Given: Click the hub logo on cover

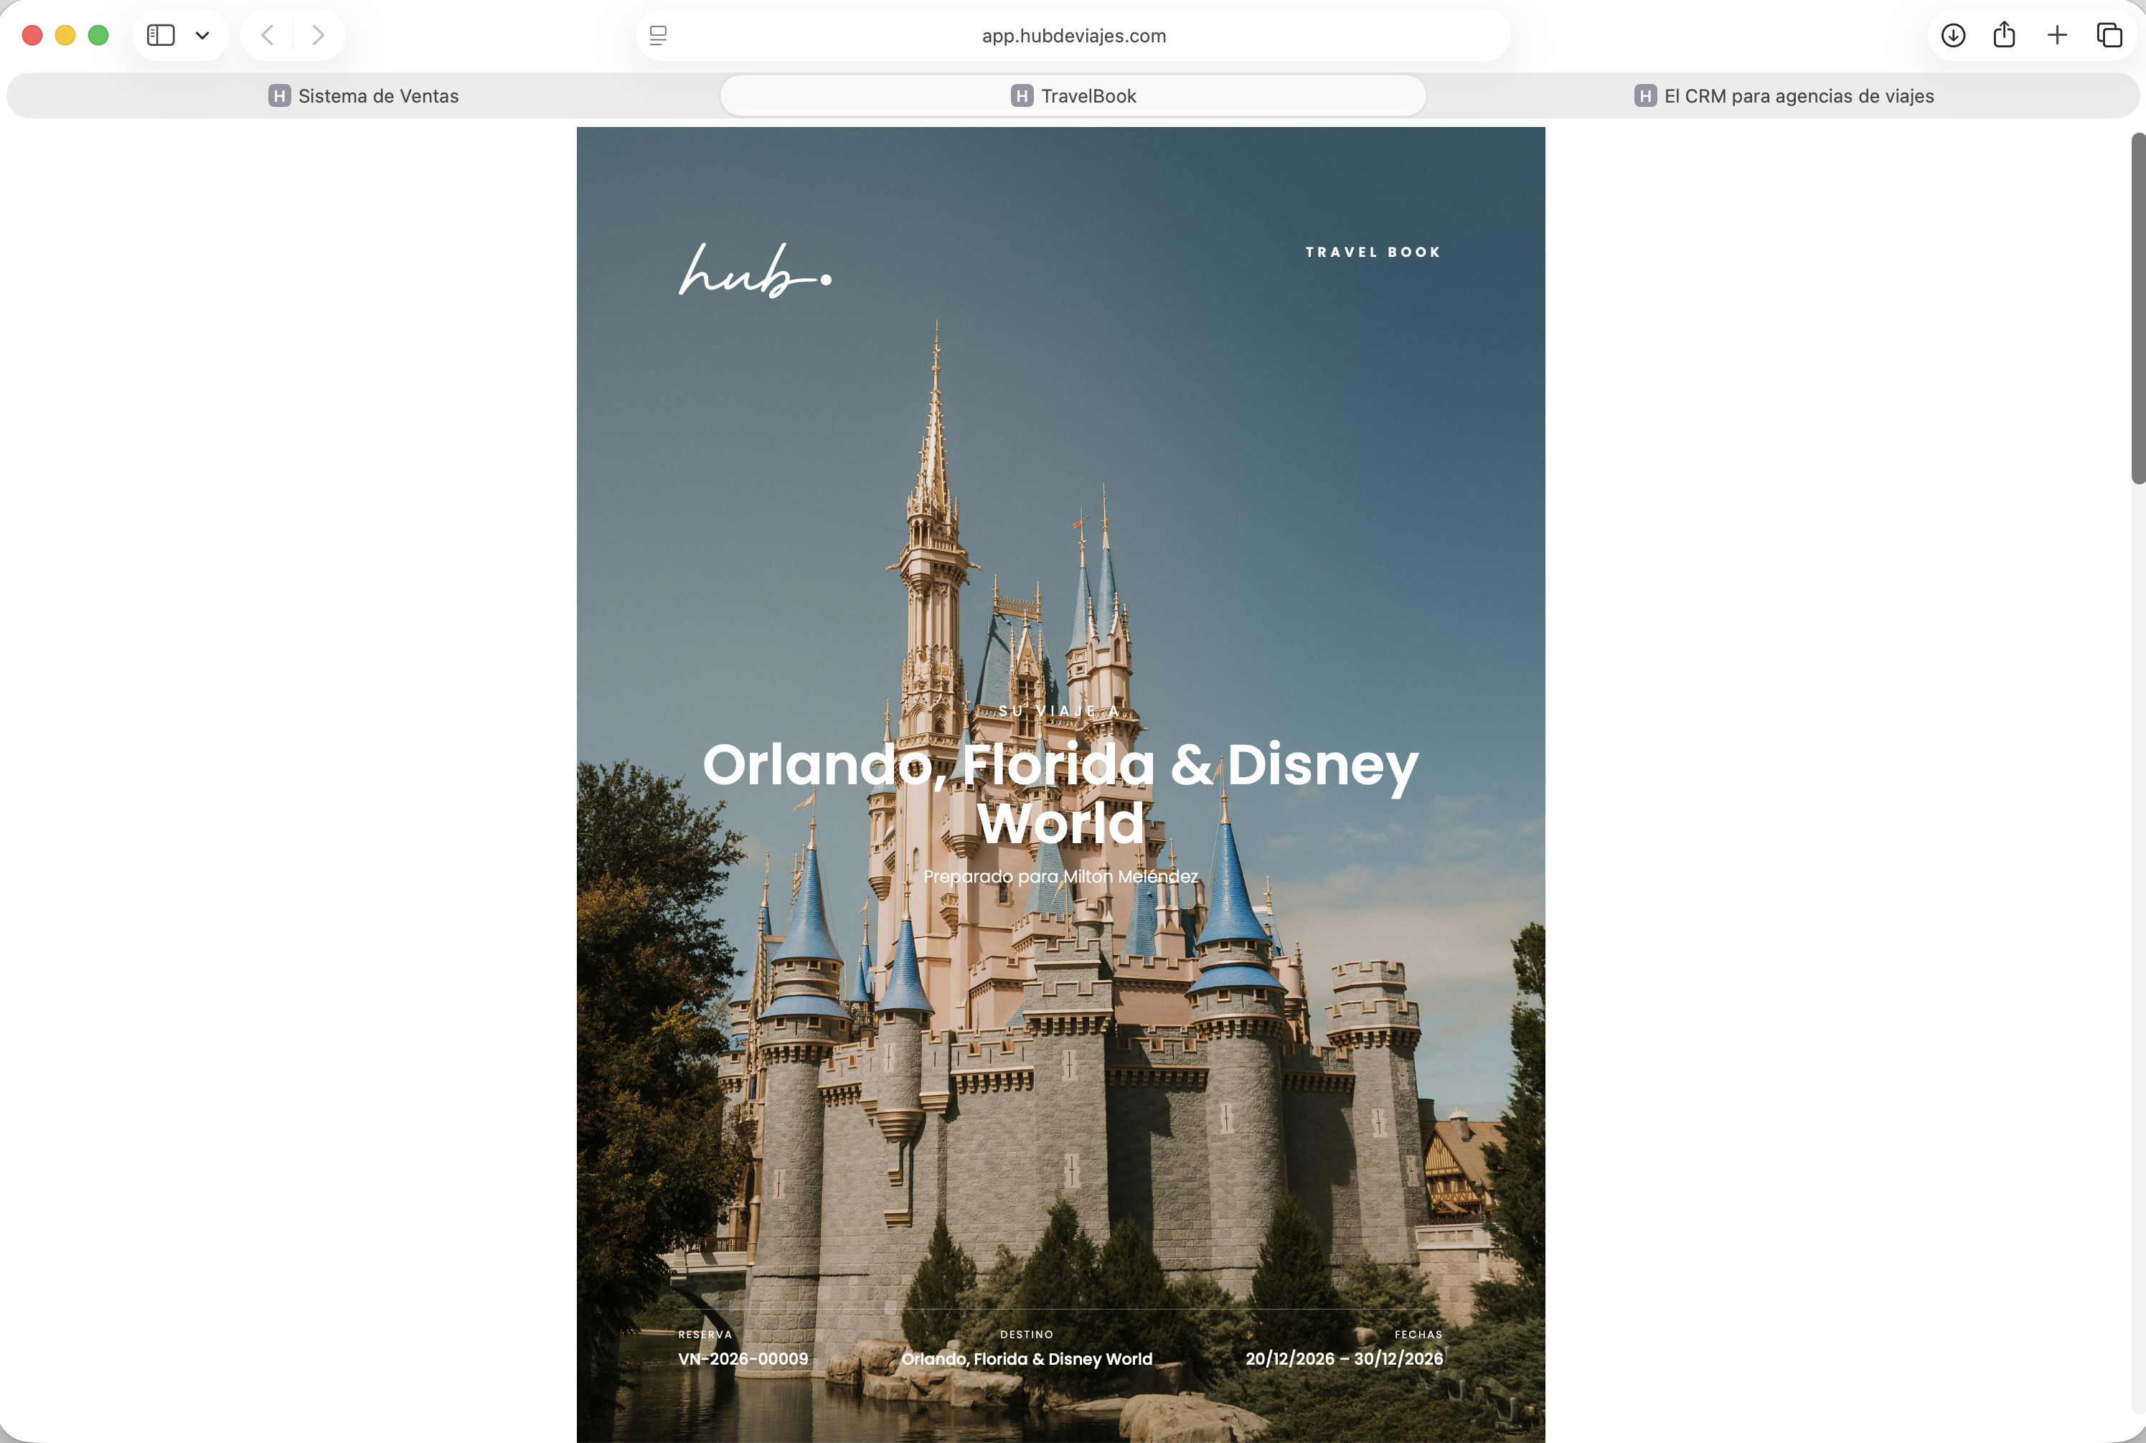Looking at the screenshot, I should pos(756,271).
